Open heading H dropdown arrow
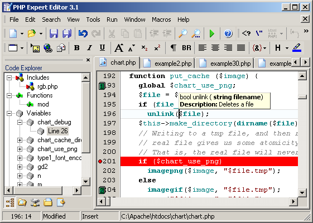The width and height of the screenshot is (313, 223). click(x=287, y=48)
